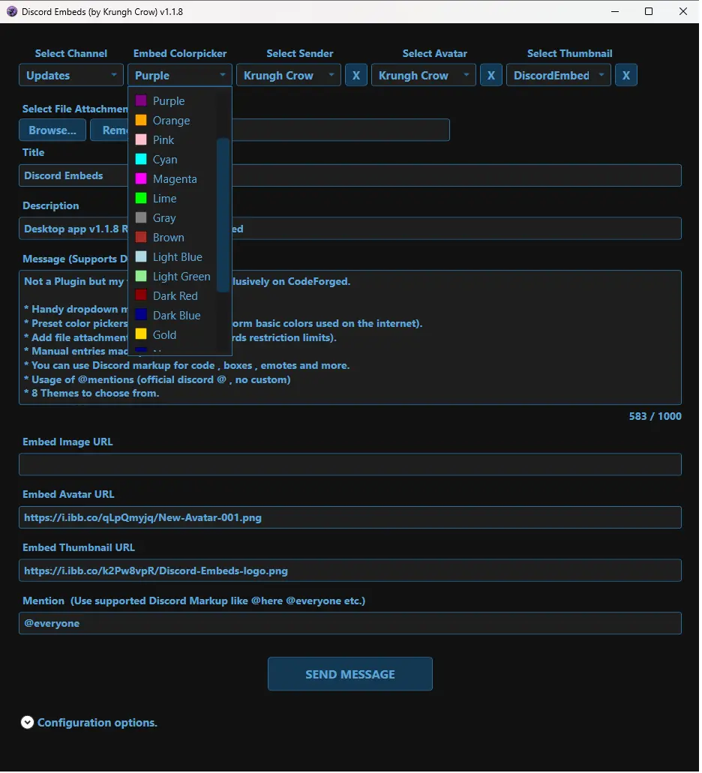The image size is (702, 773).
Task: Open the Select Avatar dropdown
Action: pyautogui.click(x=424, y=76)
